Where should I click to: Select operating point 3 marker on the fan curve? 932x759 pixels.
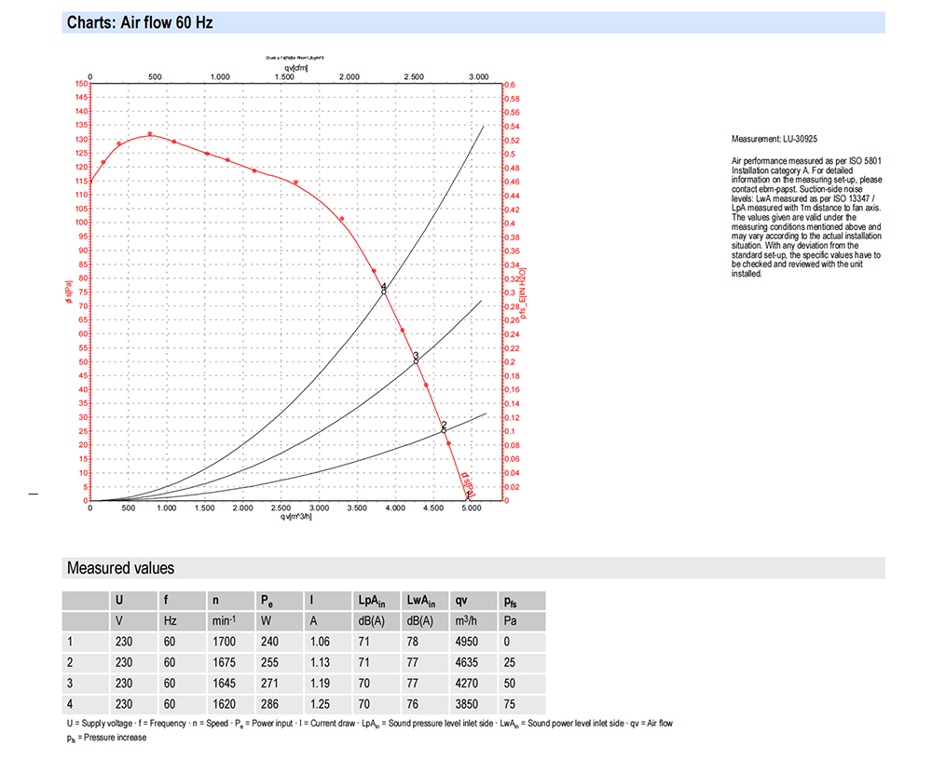tap(416, 359)
